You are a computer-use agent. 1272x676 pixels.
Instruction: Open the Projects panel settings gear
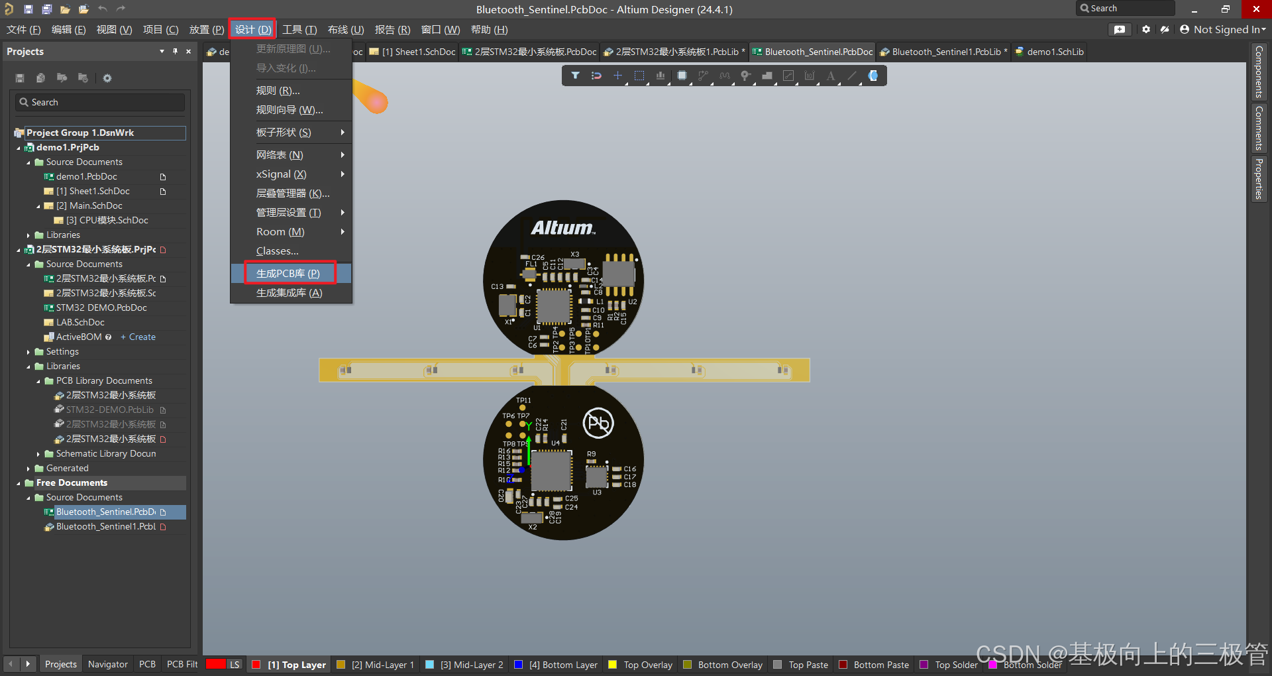click(x=107, y=78)
